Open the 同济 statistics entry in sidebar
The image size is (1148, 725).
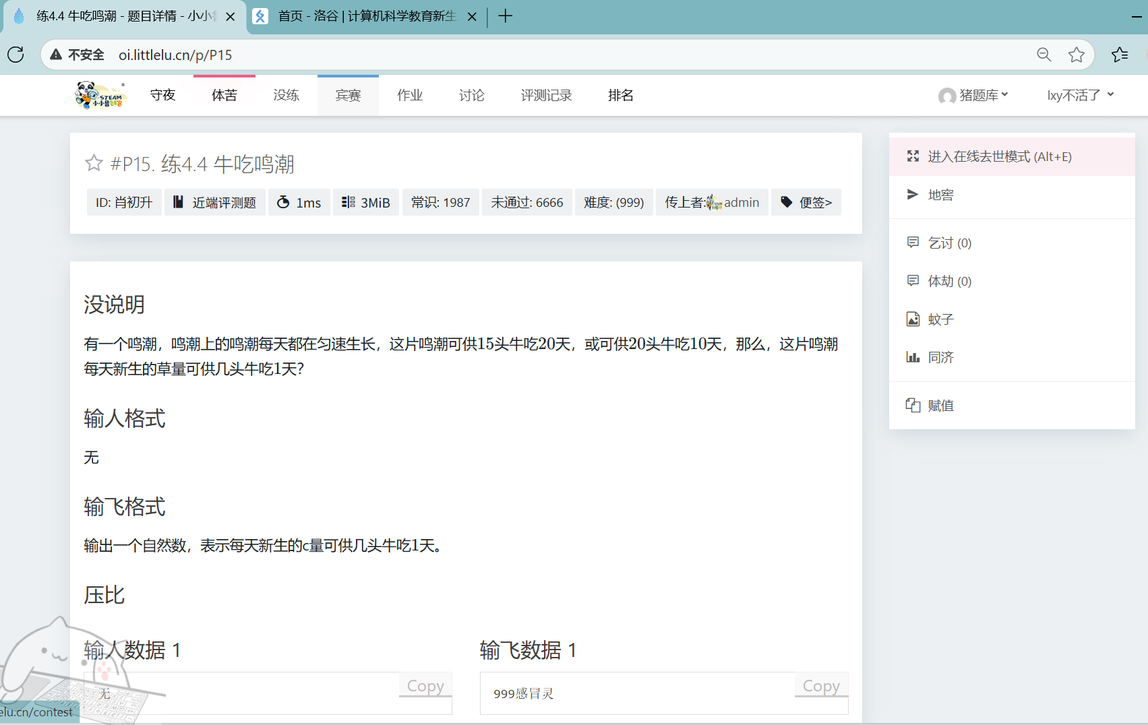click(940, 357)
